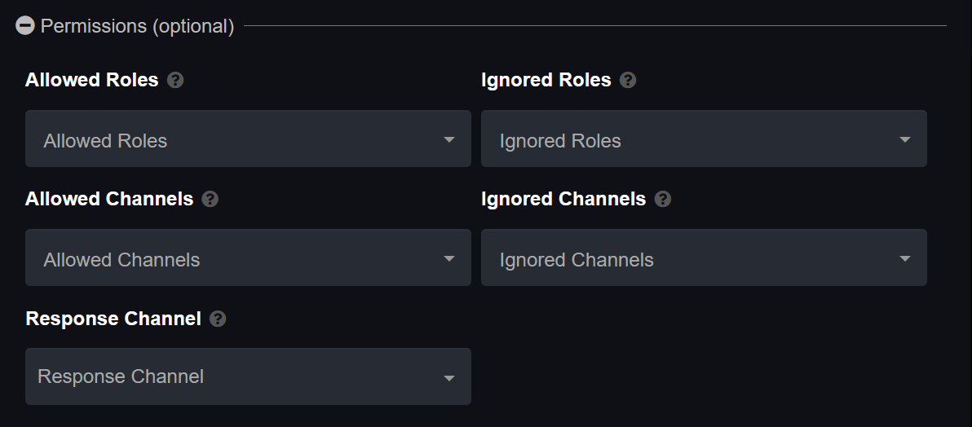
Task: Click the bold Response Channel label
Action: click(x=113, y=319)
